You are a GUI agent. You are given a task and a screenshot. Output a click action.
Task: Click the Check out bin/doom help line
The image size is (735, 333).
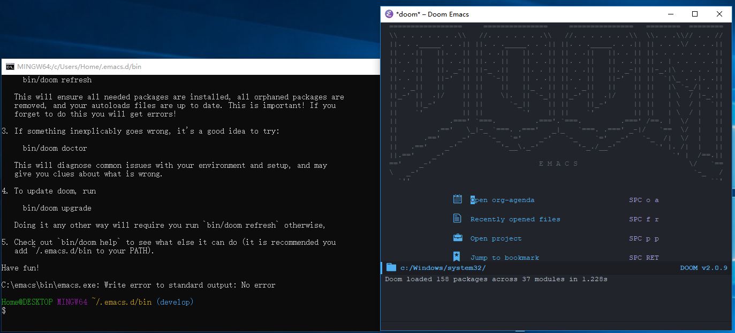click(169, 242)
